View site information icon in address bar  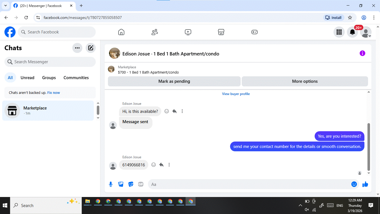point(38,18)
